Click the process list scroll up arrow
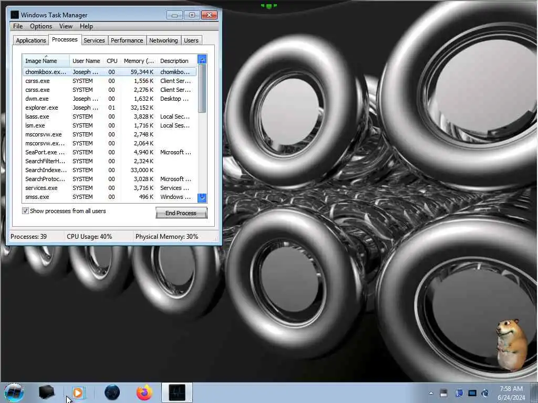The height and width of the screenshot is (403, 538). tap(202, 60)
